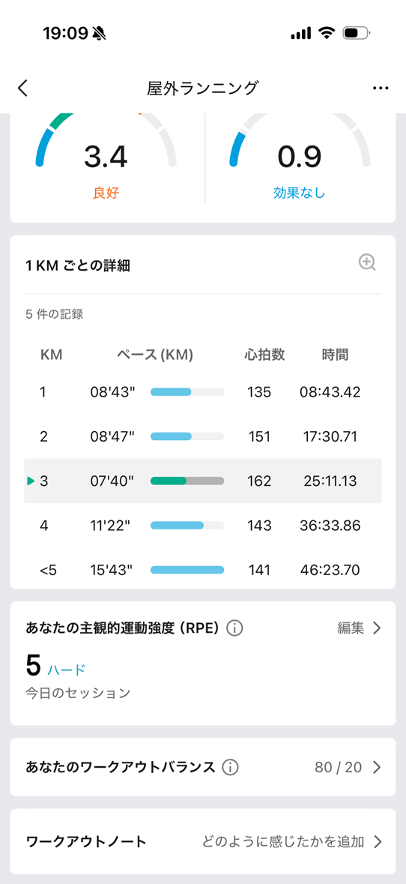This screenshot has height=884, width=406.
Task: Select the kilometer 4 split row
Action: click(203, 526)
